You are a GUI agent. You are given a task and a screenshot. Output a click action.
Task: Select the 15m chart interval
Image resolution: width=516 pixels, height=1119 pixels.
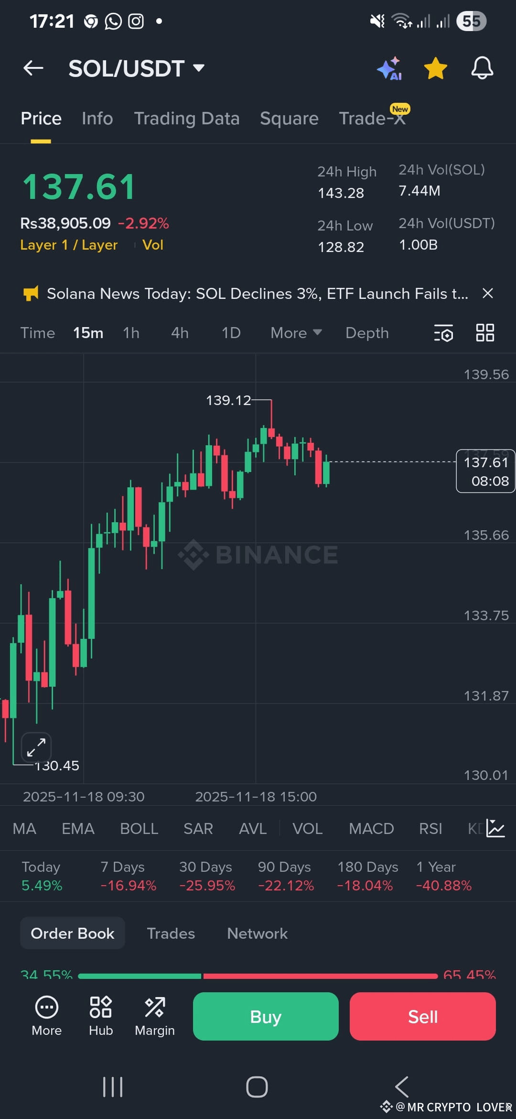point(88,333)
